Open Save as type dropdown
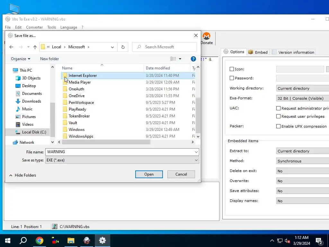The width and height of the screenshot is (329, 247). [122, 160]
